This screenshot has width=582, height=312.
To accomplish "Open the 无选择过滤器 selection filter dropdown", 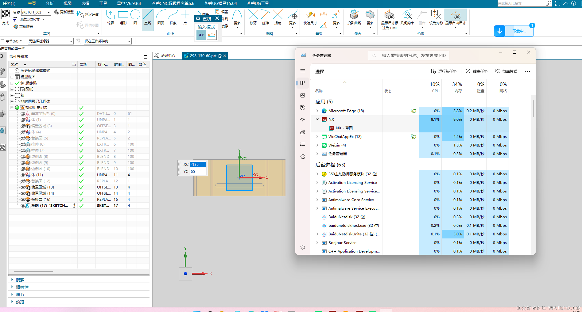I will [51, 41].
